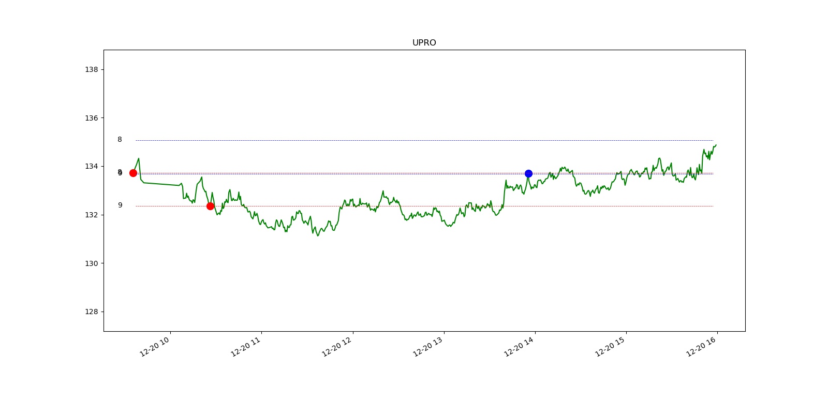The image size is (828, 414).
Task: Click the x-axis label 12-20 10
Action: pyautogui.click(x=155, y=346)
